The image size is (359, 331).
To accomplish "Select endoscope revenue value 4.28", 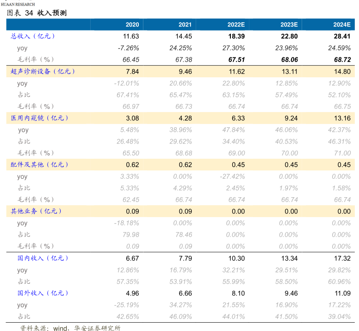I will pyautogui.click(x=185, y=118).
